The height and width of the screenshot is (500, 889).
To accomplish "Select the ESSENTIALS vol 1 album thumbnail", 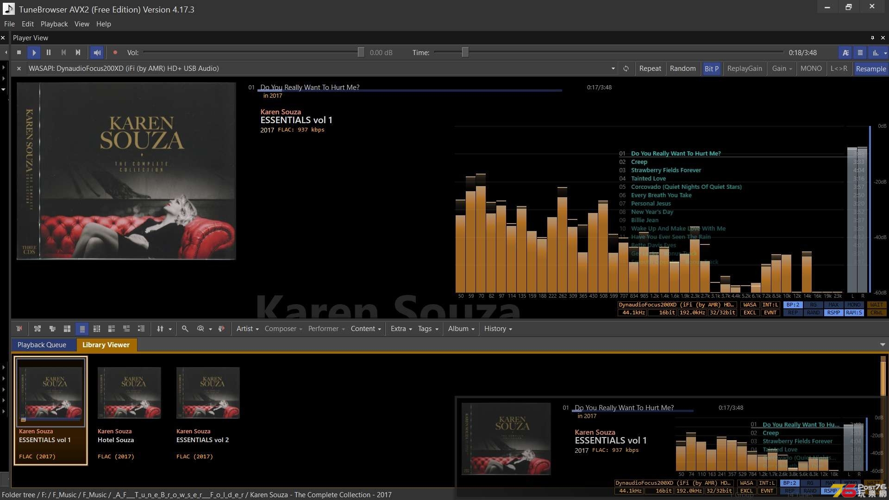I will 50,392.
